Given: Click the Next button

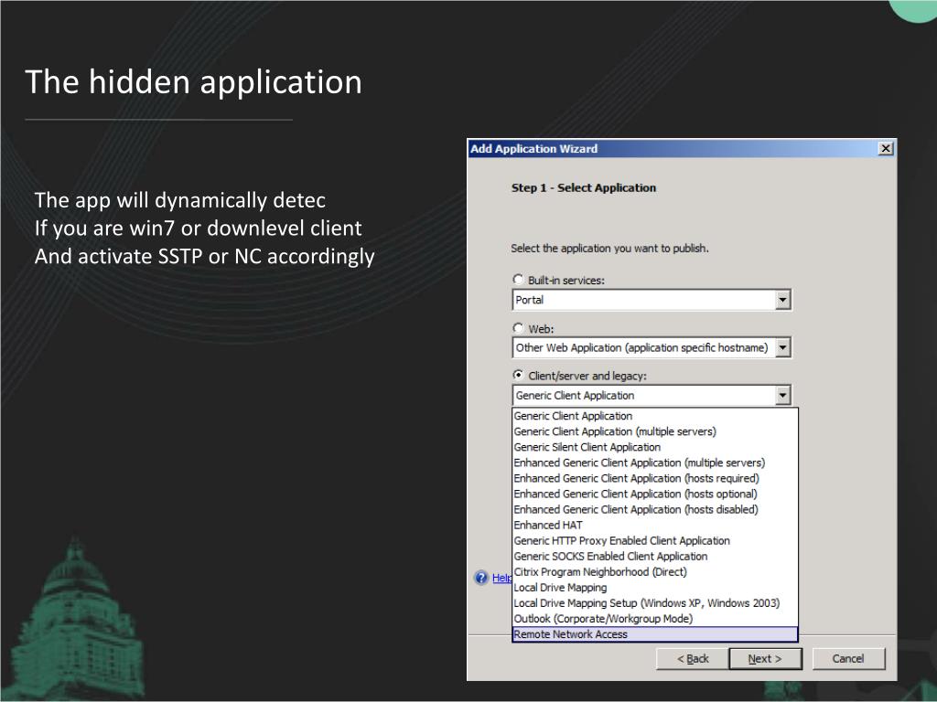Looking at the screenshot, I should [x=765, y=658].
